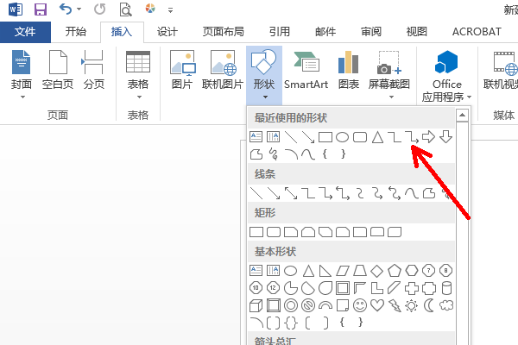This screenshot has height=345, width=518.
Task: Select the heart under 基本形状
Action: coord(377,305)
